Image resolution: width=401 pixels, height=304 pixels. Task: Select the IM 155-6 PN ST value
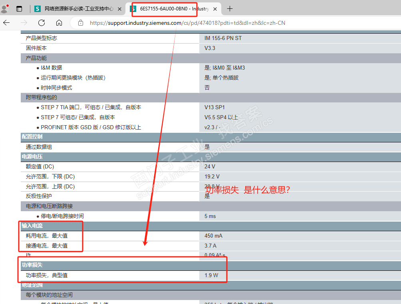(x=223, y=38)
